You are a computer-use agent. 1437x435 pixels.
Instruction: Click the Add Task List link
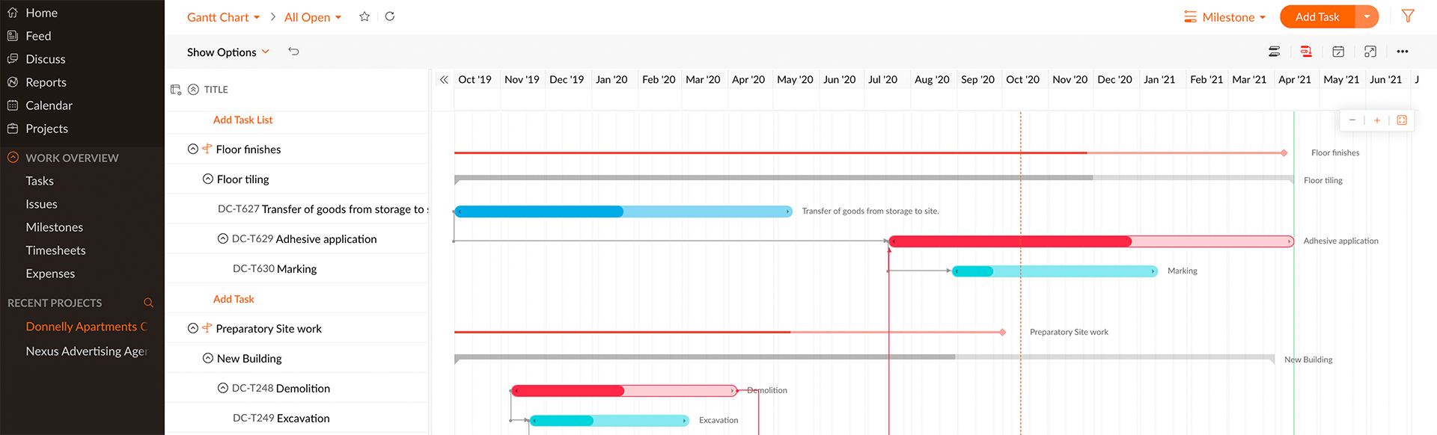click(242, 120)
